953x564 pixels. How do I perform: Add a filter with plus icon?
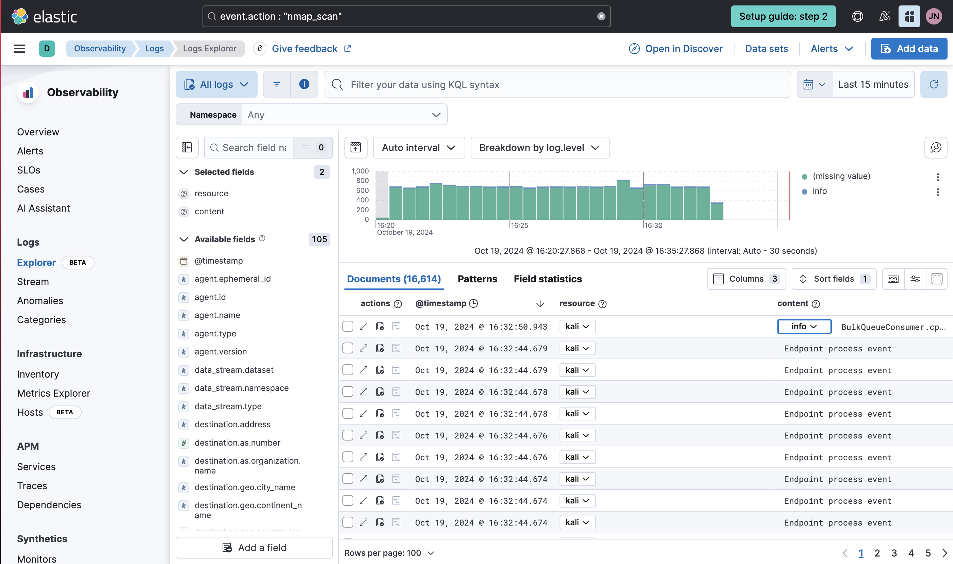304,84
